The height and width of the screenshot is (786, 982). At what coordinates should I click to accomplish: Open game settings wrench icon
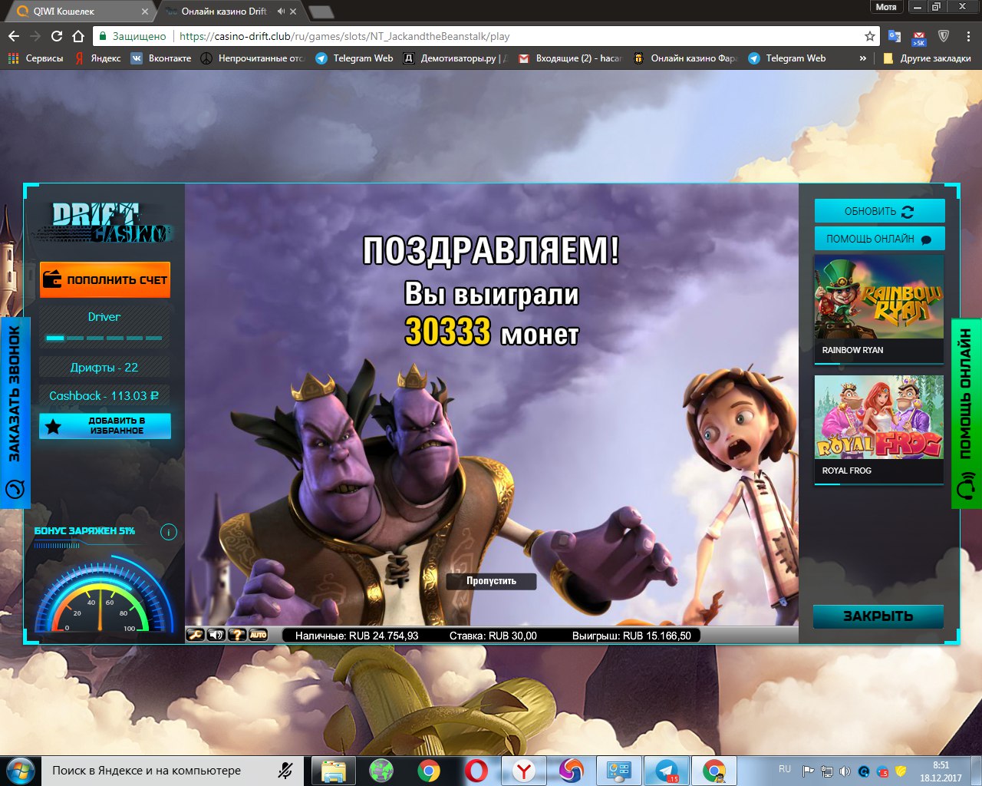click(x=196, y=635)
